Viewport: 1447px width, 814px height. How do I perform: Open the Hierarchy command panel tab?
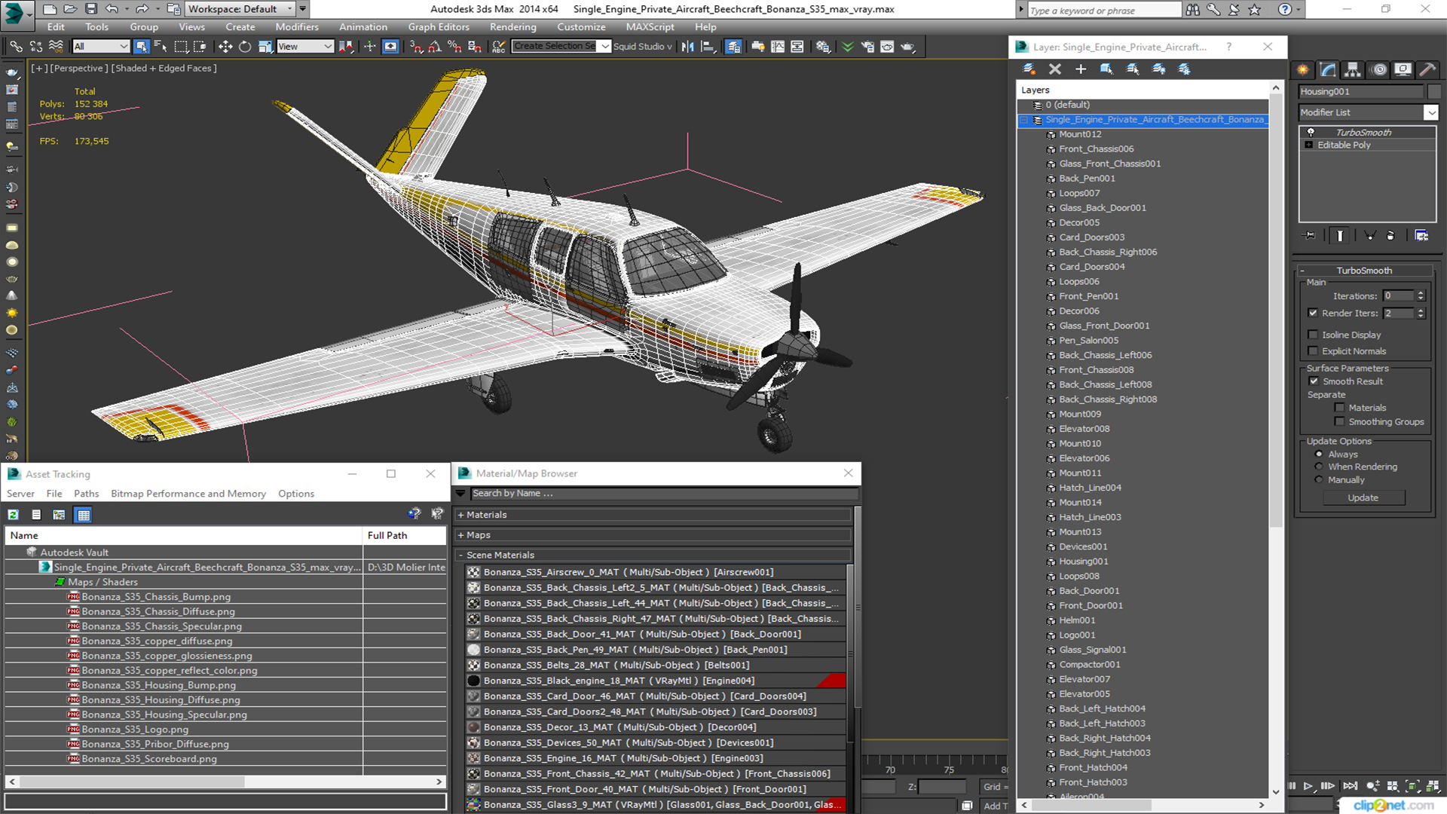(1353, 69)
